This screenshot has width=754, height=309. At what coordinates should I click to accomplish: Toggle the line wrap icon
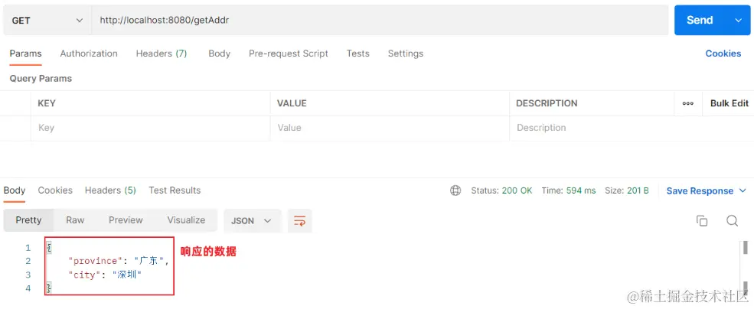299,221
